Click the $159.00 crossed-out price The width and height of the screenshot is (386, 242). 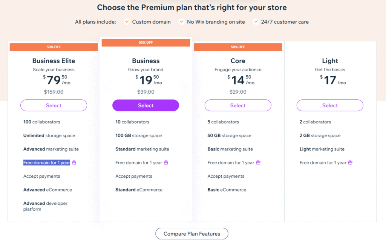(x=54, y=91)
